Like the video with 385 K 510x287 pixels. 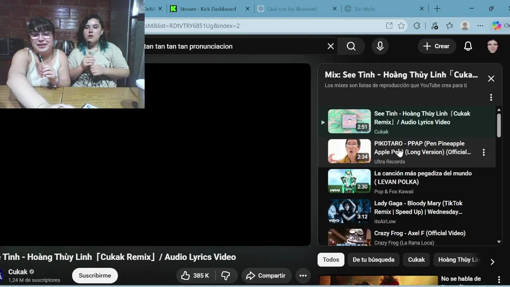[195, 275]
